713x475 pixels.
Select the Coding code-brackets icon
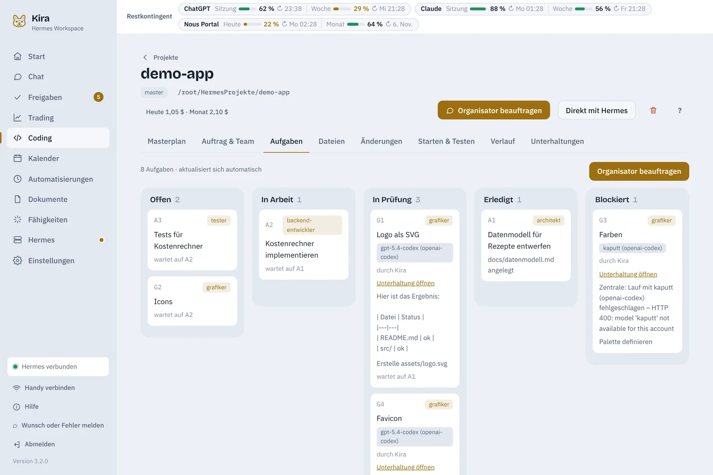[x=18, y=138]
